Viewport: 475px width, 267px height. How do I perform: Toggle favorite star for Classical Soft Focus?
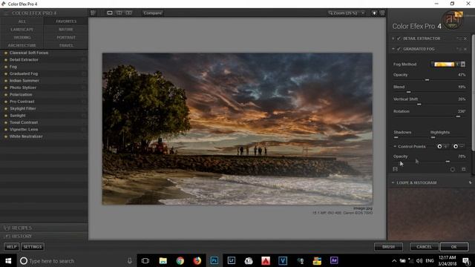tap(5, 53)
